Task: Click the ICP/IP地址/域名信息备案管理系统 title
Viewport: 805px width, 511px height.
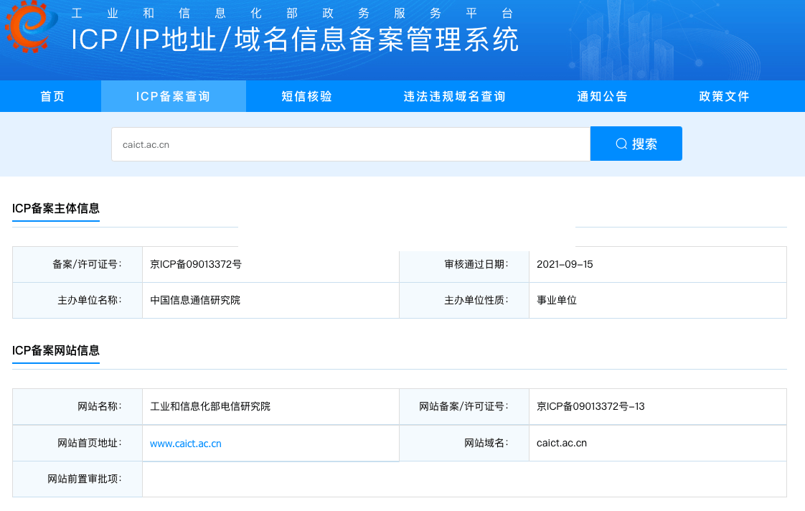Action: (x=294, y=40)
